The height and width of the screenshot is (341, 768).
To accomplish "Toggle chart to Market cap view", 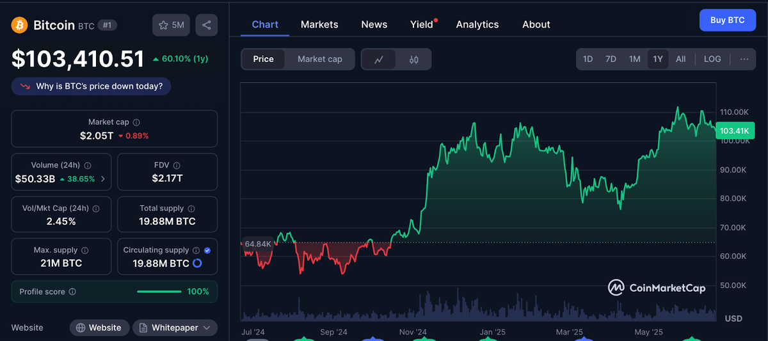I will coord(319,59).
